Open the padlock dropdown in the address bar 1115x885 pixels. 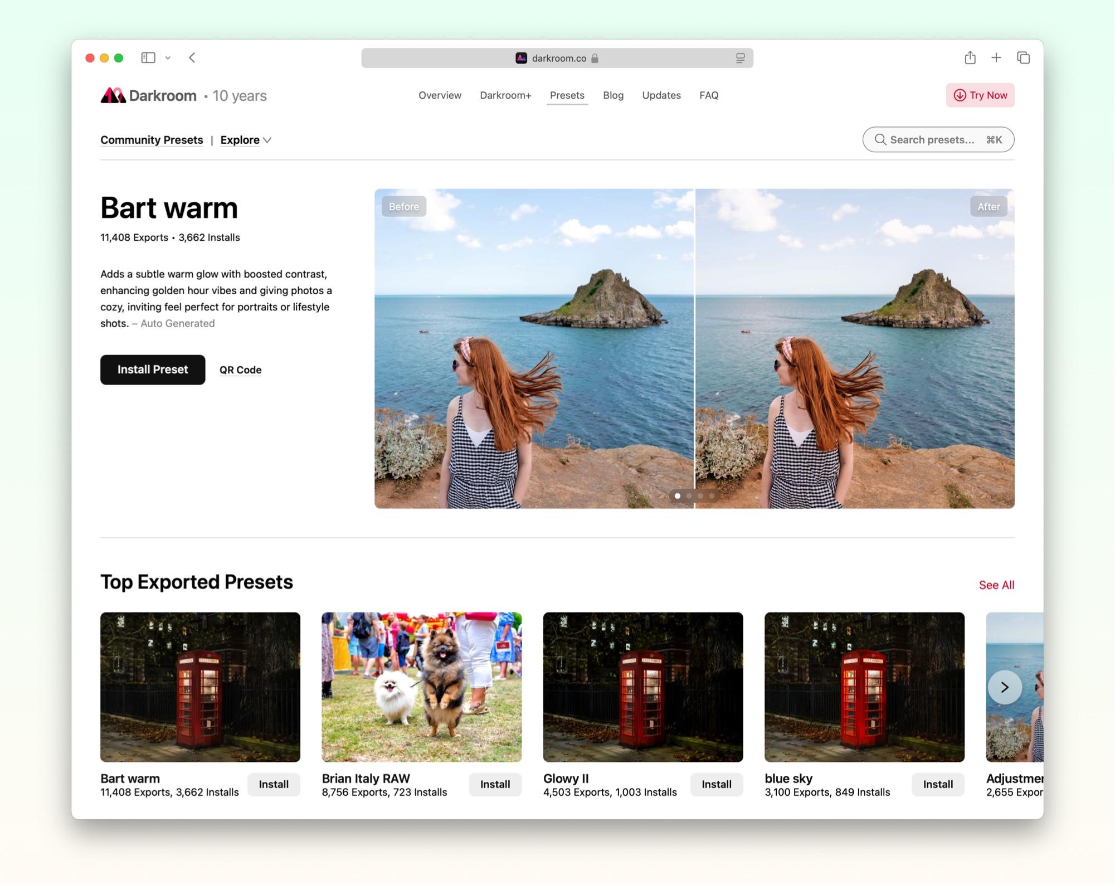click(595, 59)
